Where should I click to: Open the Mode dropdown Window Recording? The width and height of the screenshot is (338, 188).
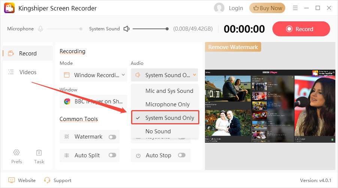[x=93, y=75]
